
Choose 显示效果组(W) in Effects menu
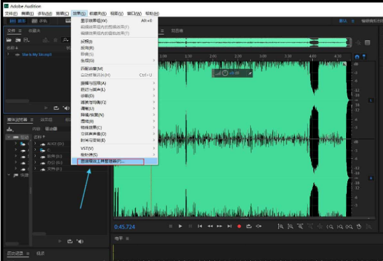(x=114, y=21)
